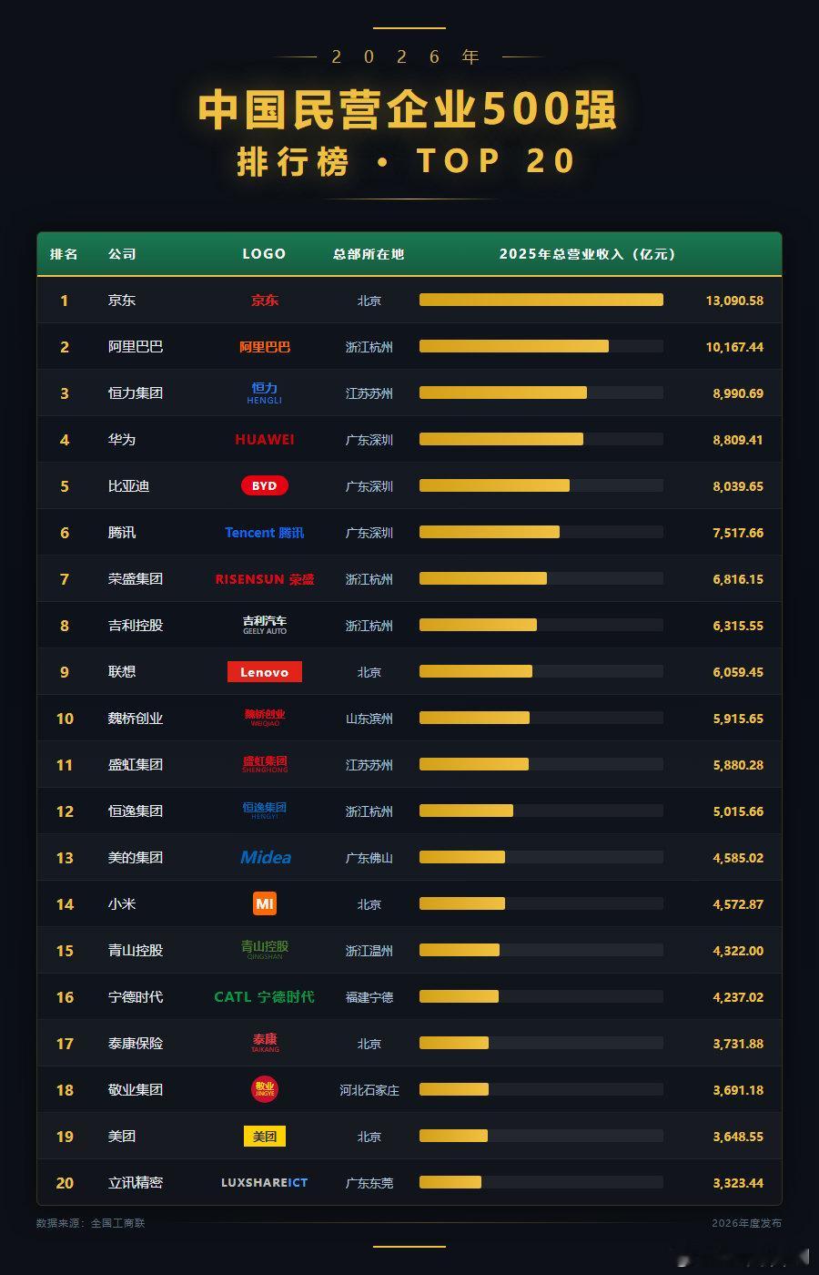Click company name 泰康保险
The image size is (819, 1275).
click(x=136, y=1043)
